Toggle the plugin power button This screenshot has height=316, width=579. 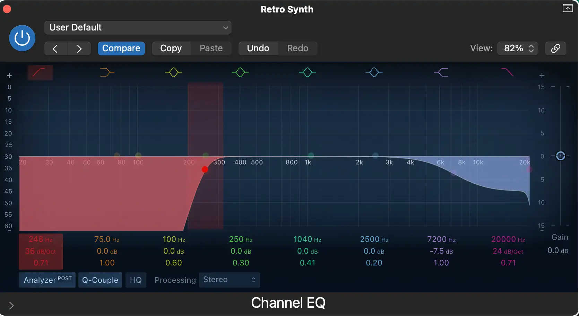tap(22, 38)
